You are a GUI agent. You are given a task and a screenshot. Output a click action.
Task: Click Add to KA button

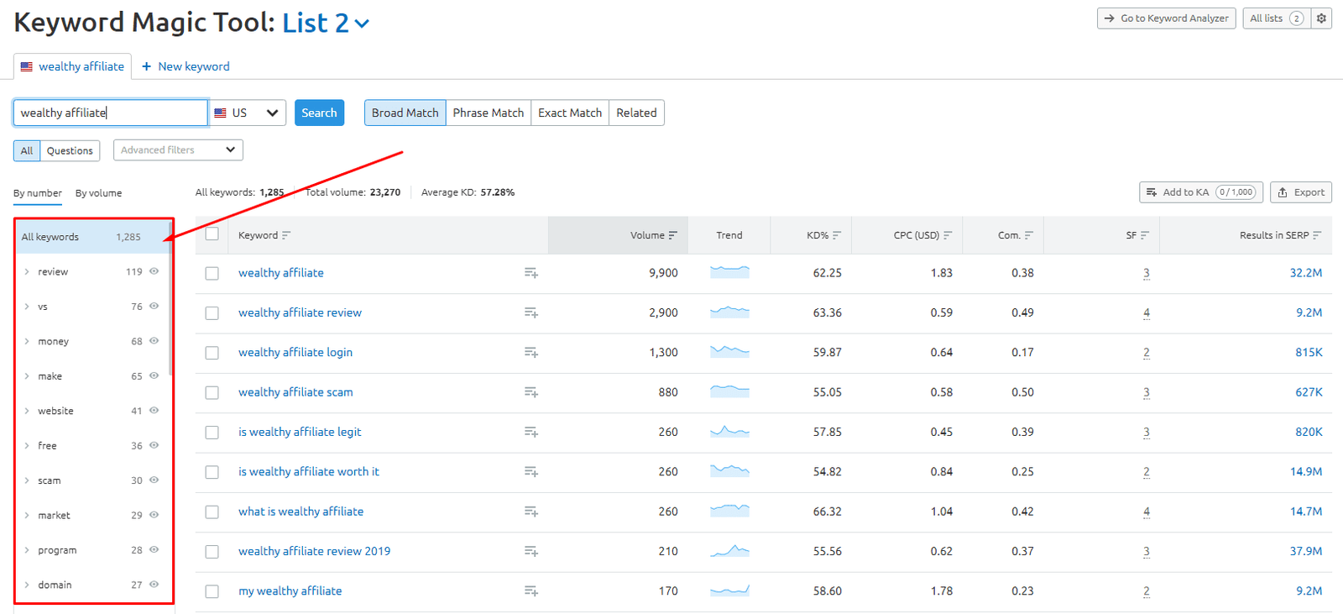1200,192
